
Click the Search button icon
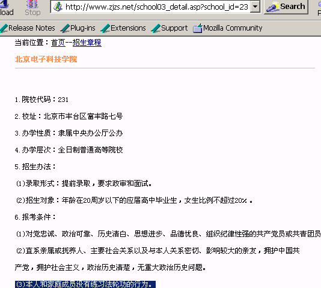click(272, 7)
